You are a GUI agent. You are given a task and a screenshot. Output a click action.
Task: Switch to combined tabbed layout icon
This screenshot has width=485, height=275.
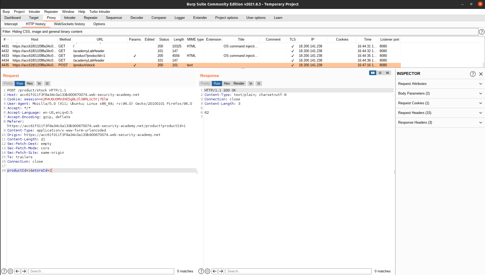(387, 73)
